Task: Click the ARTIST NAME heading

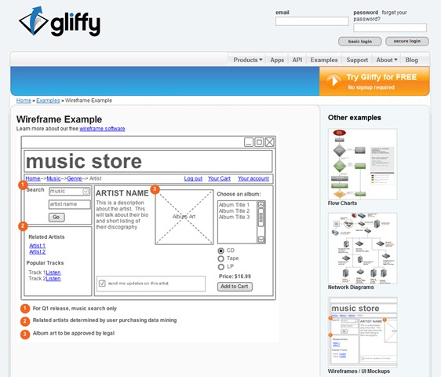Action: (x=122, y=193)
